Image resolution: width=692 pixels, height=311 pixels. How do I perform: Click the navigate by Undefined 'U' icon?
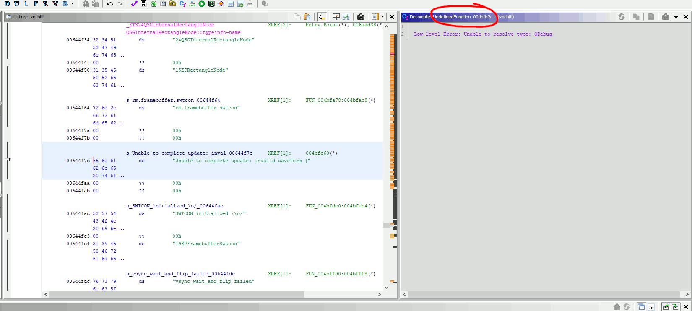point(16,4)
